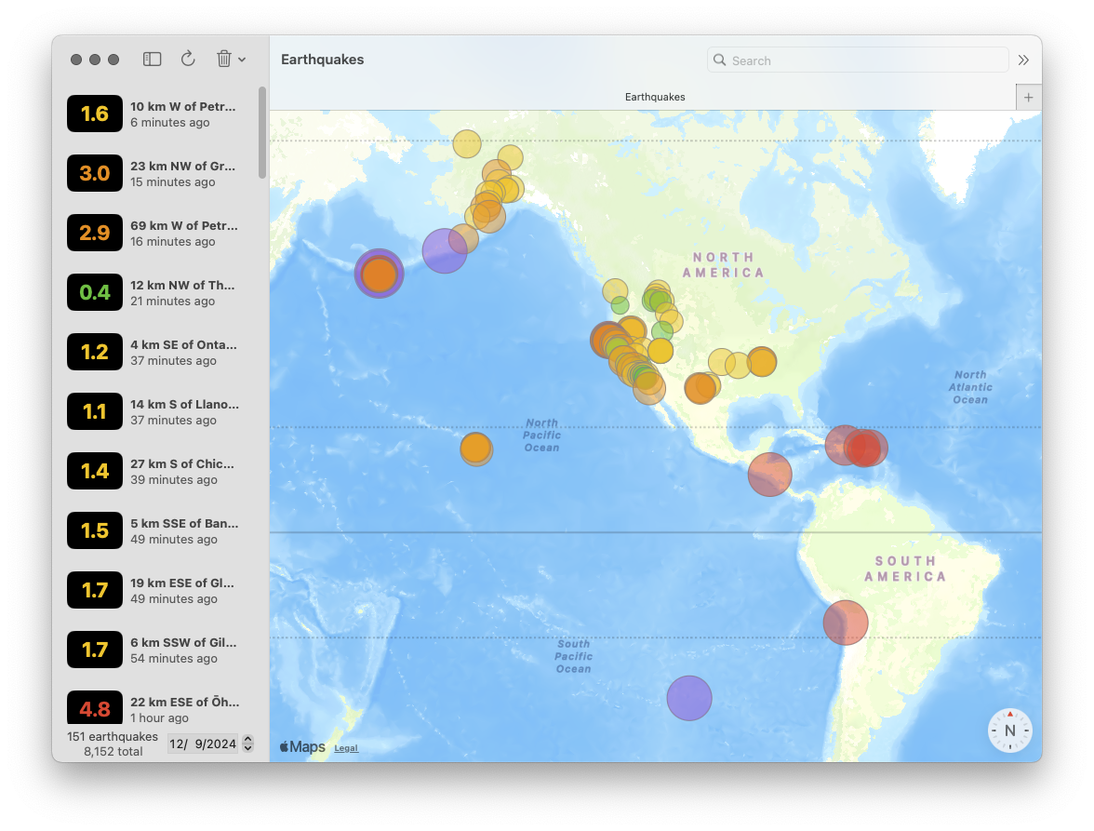Adjust the date stepper arrows
1094x831 pixels.
[x=247, y=744]
